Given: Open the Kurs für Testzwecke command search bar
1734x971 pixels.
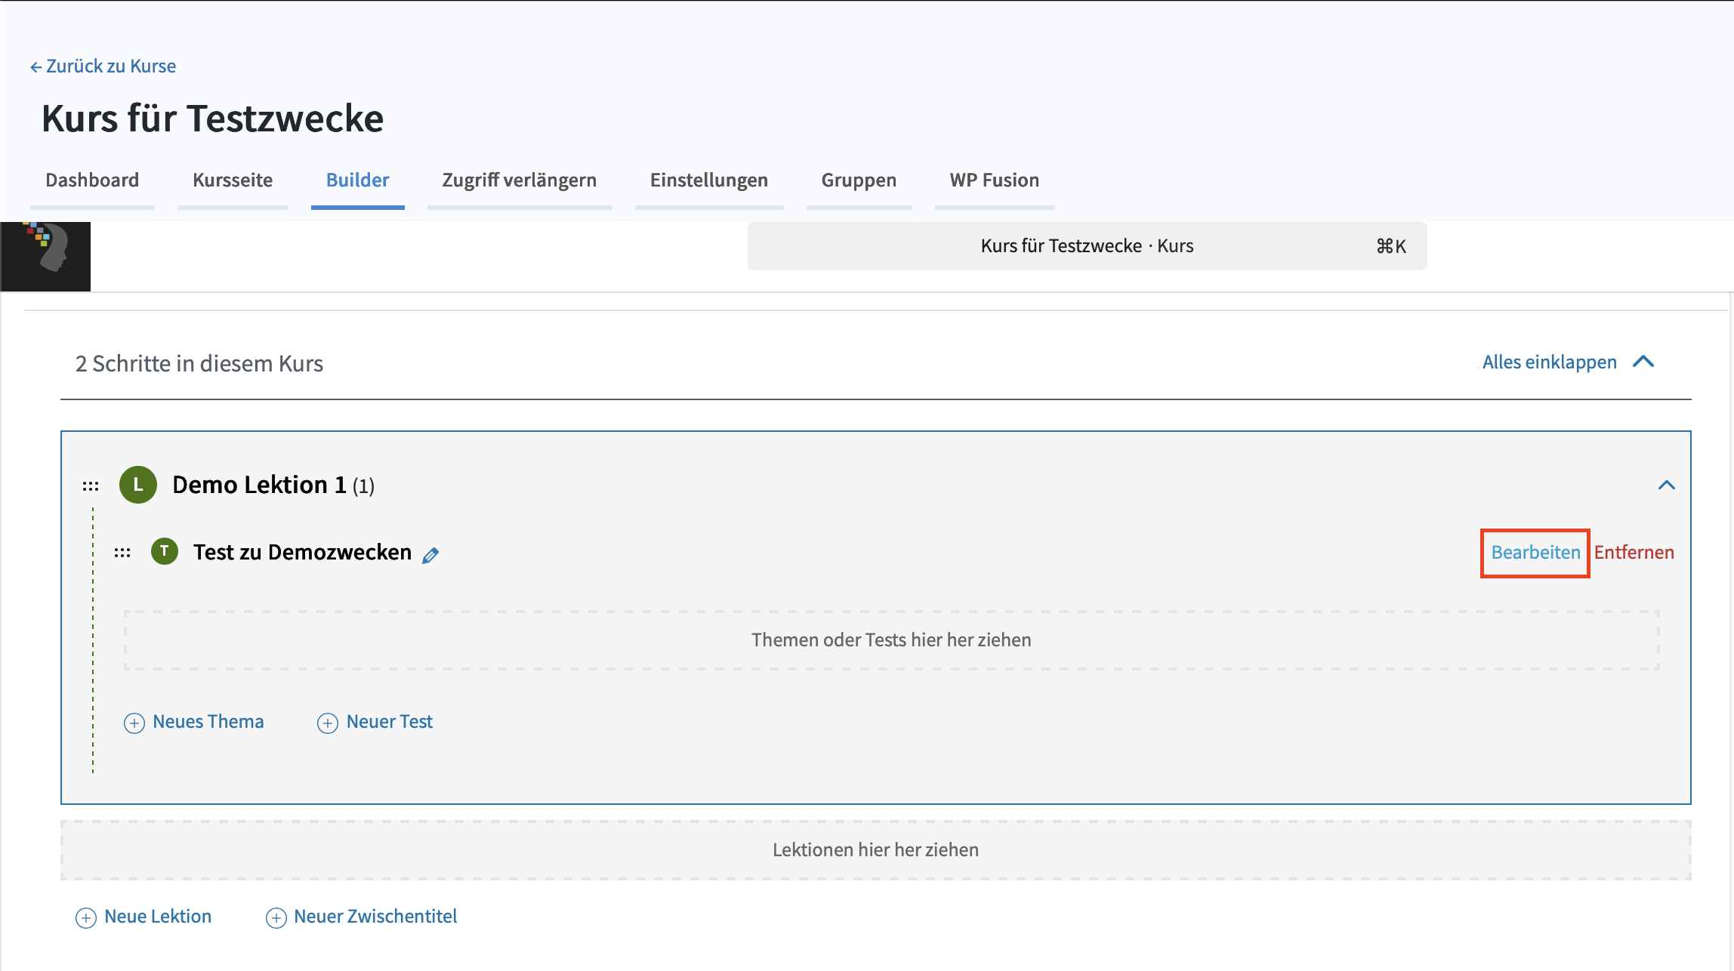Looking at the screenshot, I should coord(1088,246).
